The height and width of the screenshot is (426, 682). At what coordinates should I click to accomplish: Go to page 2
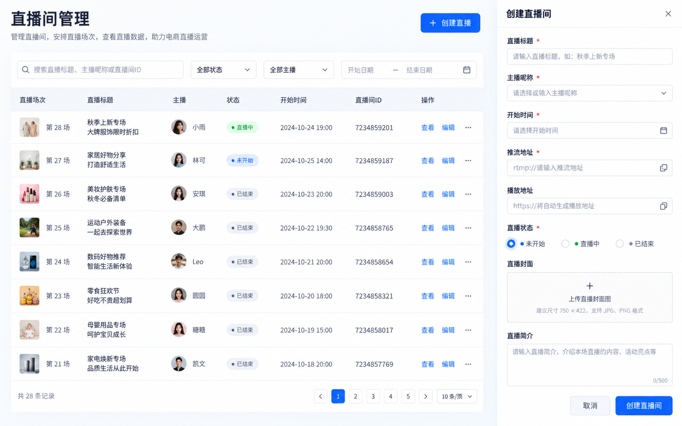[x=356, y=396]
